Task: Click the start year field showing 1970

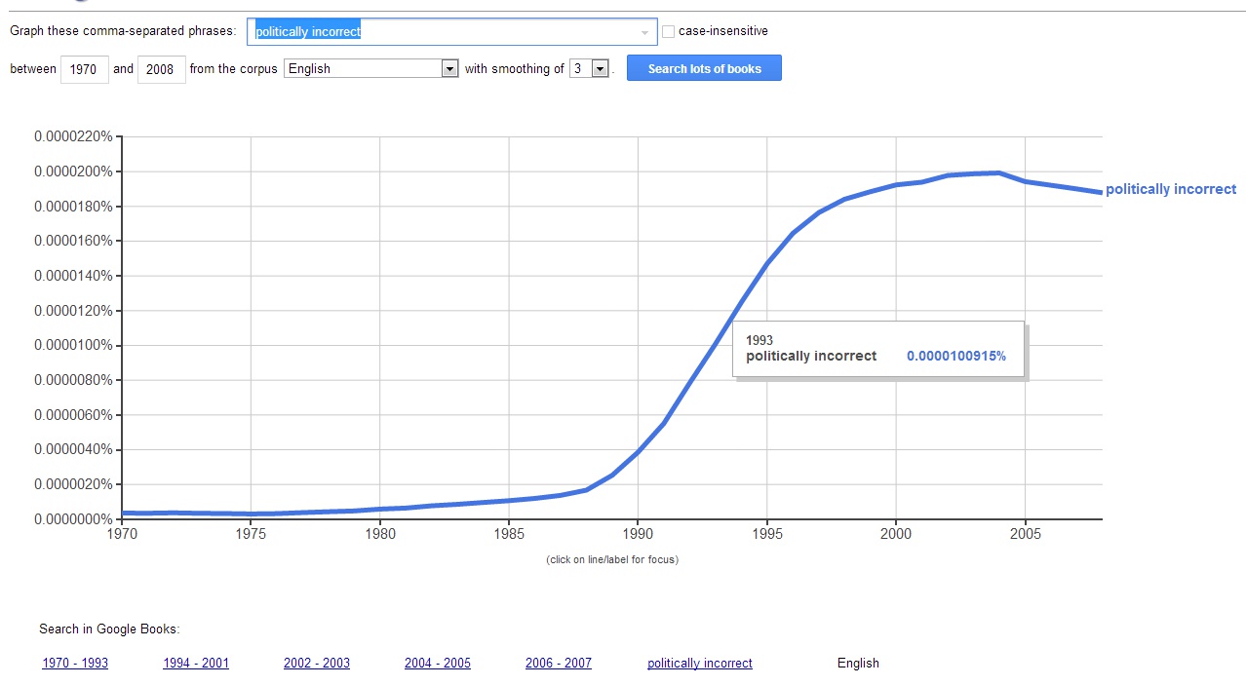Action: click(85, 69)
